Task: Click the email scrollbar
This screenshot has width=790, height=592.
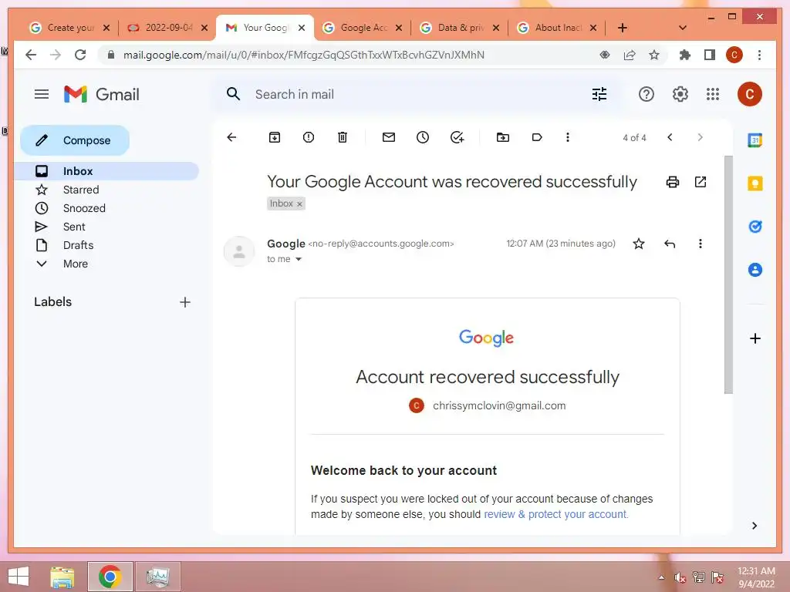Action: point(728,274)
